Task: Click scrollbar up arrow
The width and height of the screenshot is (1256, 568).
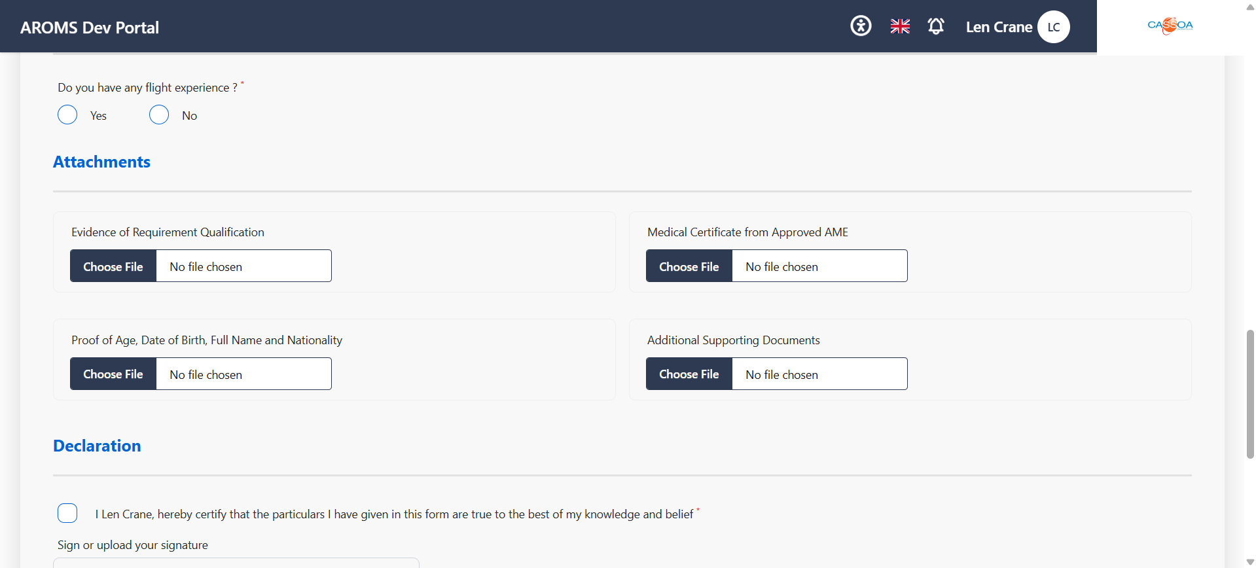Action: 1250,7
